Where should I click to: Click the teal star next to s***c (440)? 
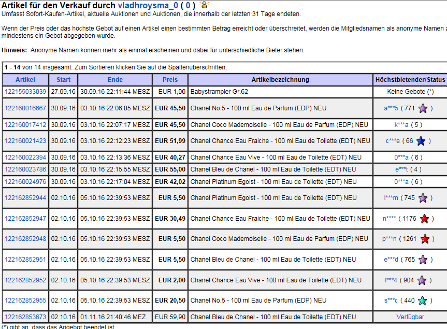click(423, 301)
